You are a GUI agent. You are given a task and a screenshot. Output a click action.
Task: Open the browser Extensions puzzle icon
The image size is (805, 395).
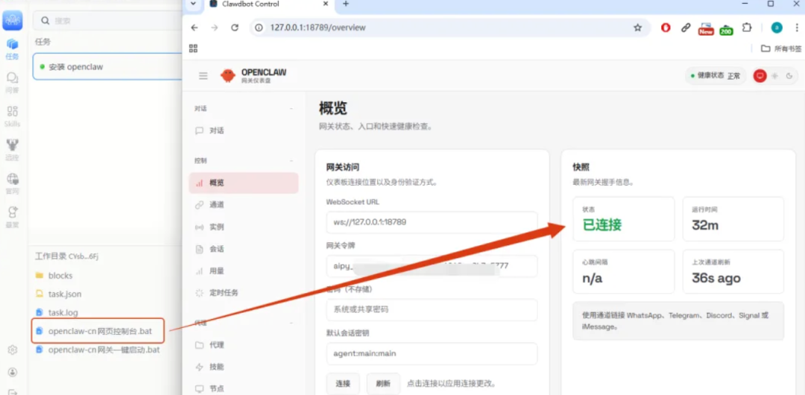[747, 28]
